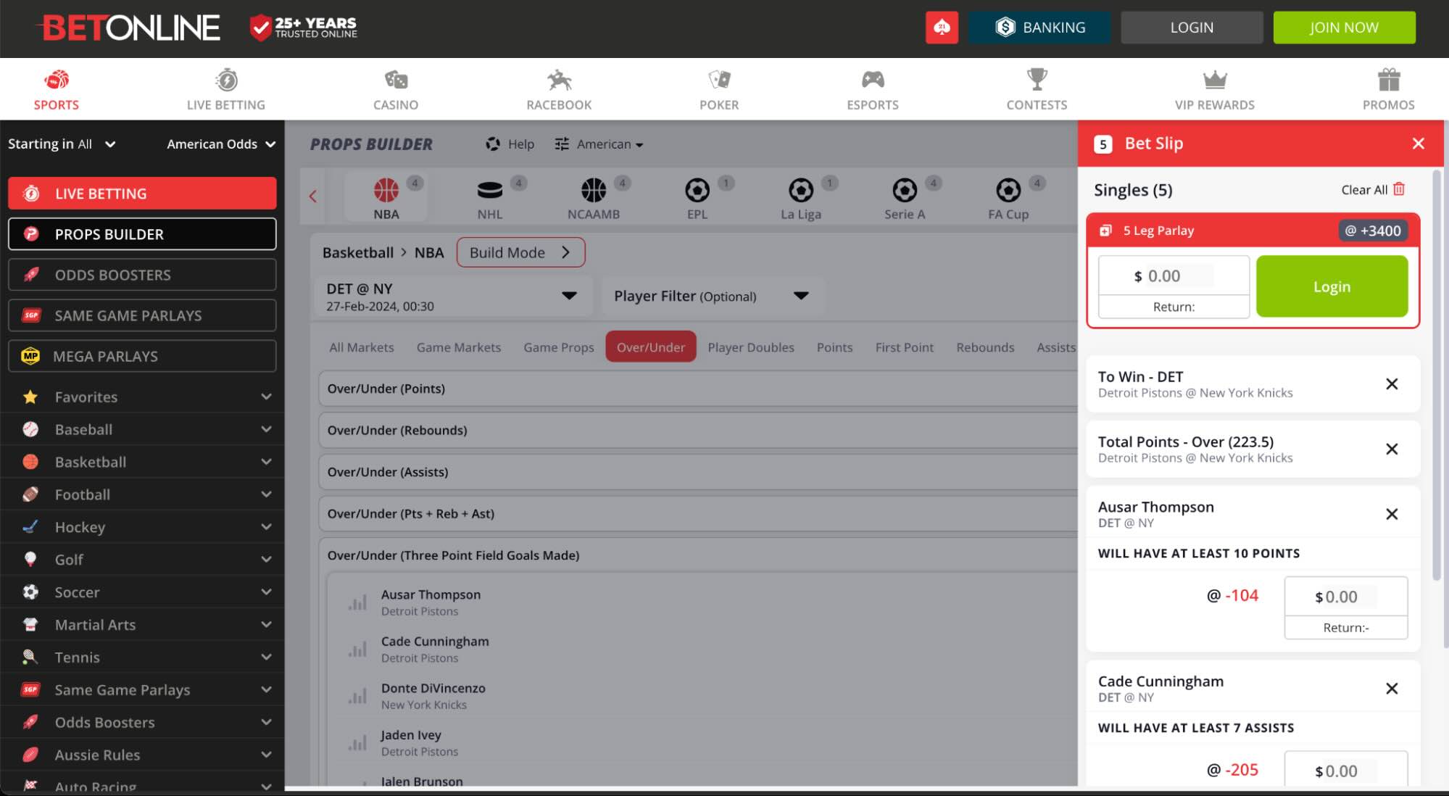Open the Poker cards icon
The image size is (1449, 796).
pos(719,79)
